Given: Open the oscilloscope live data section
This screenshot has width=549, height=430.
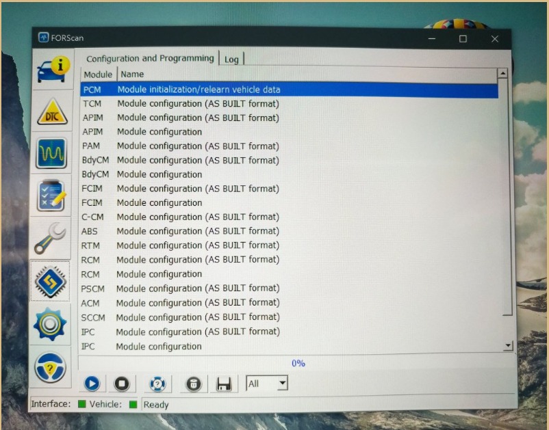Looking at the screenshot, I should point(51,153).
